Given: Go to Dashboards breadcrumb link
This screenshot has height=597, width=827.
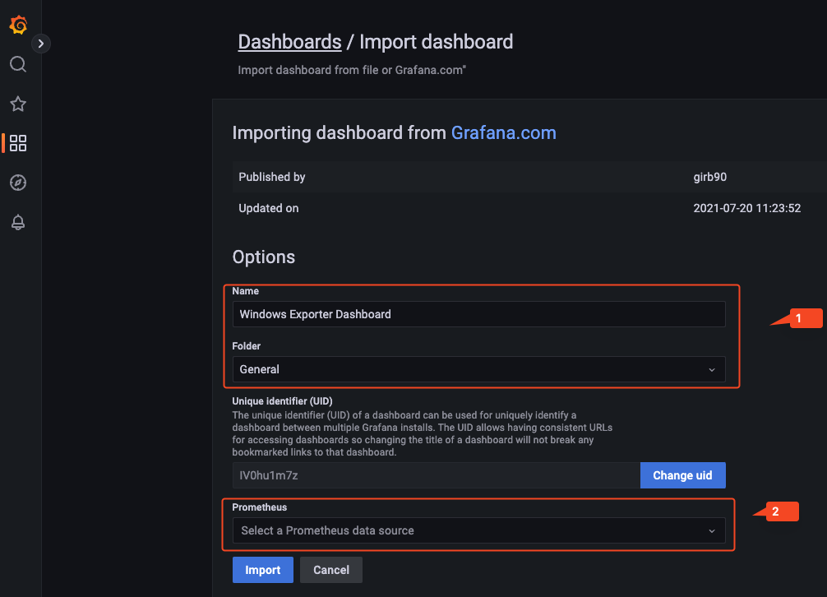Looking at the screenshot, I should point(289,42).
